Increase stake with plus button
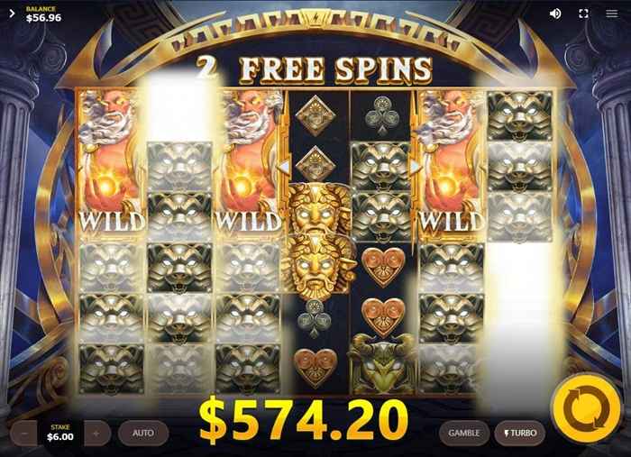Screen dimensions: 631x457 (97, 434)
